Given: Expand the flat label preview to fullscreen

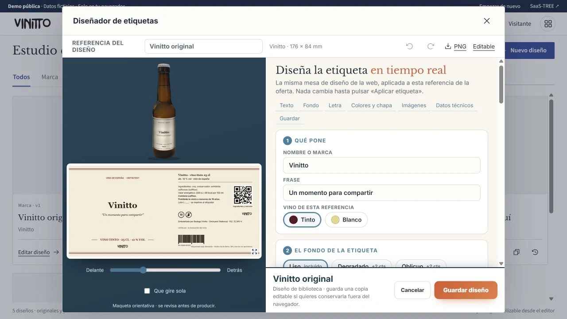Looking at the screenshot, I should click(x=254, y=252).
